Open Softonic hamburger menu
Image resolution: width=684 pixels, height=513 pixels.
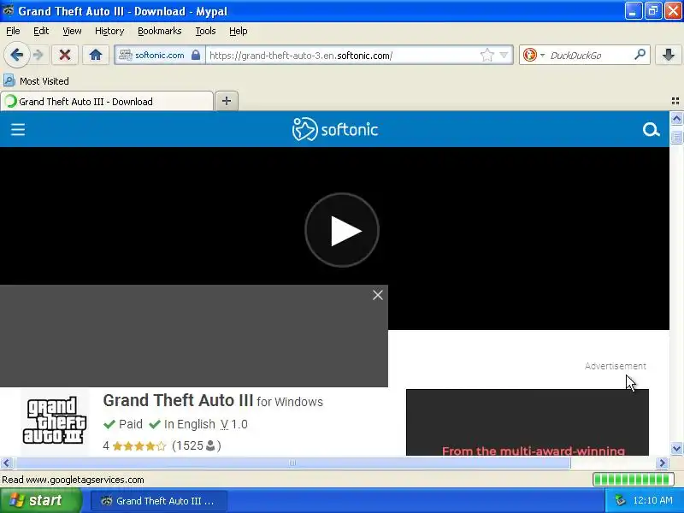[x=18, y=130]
